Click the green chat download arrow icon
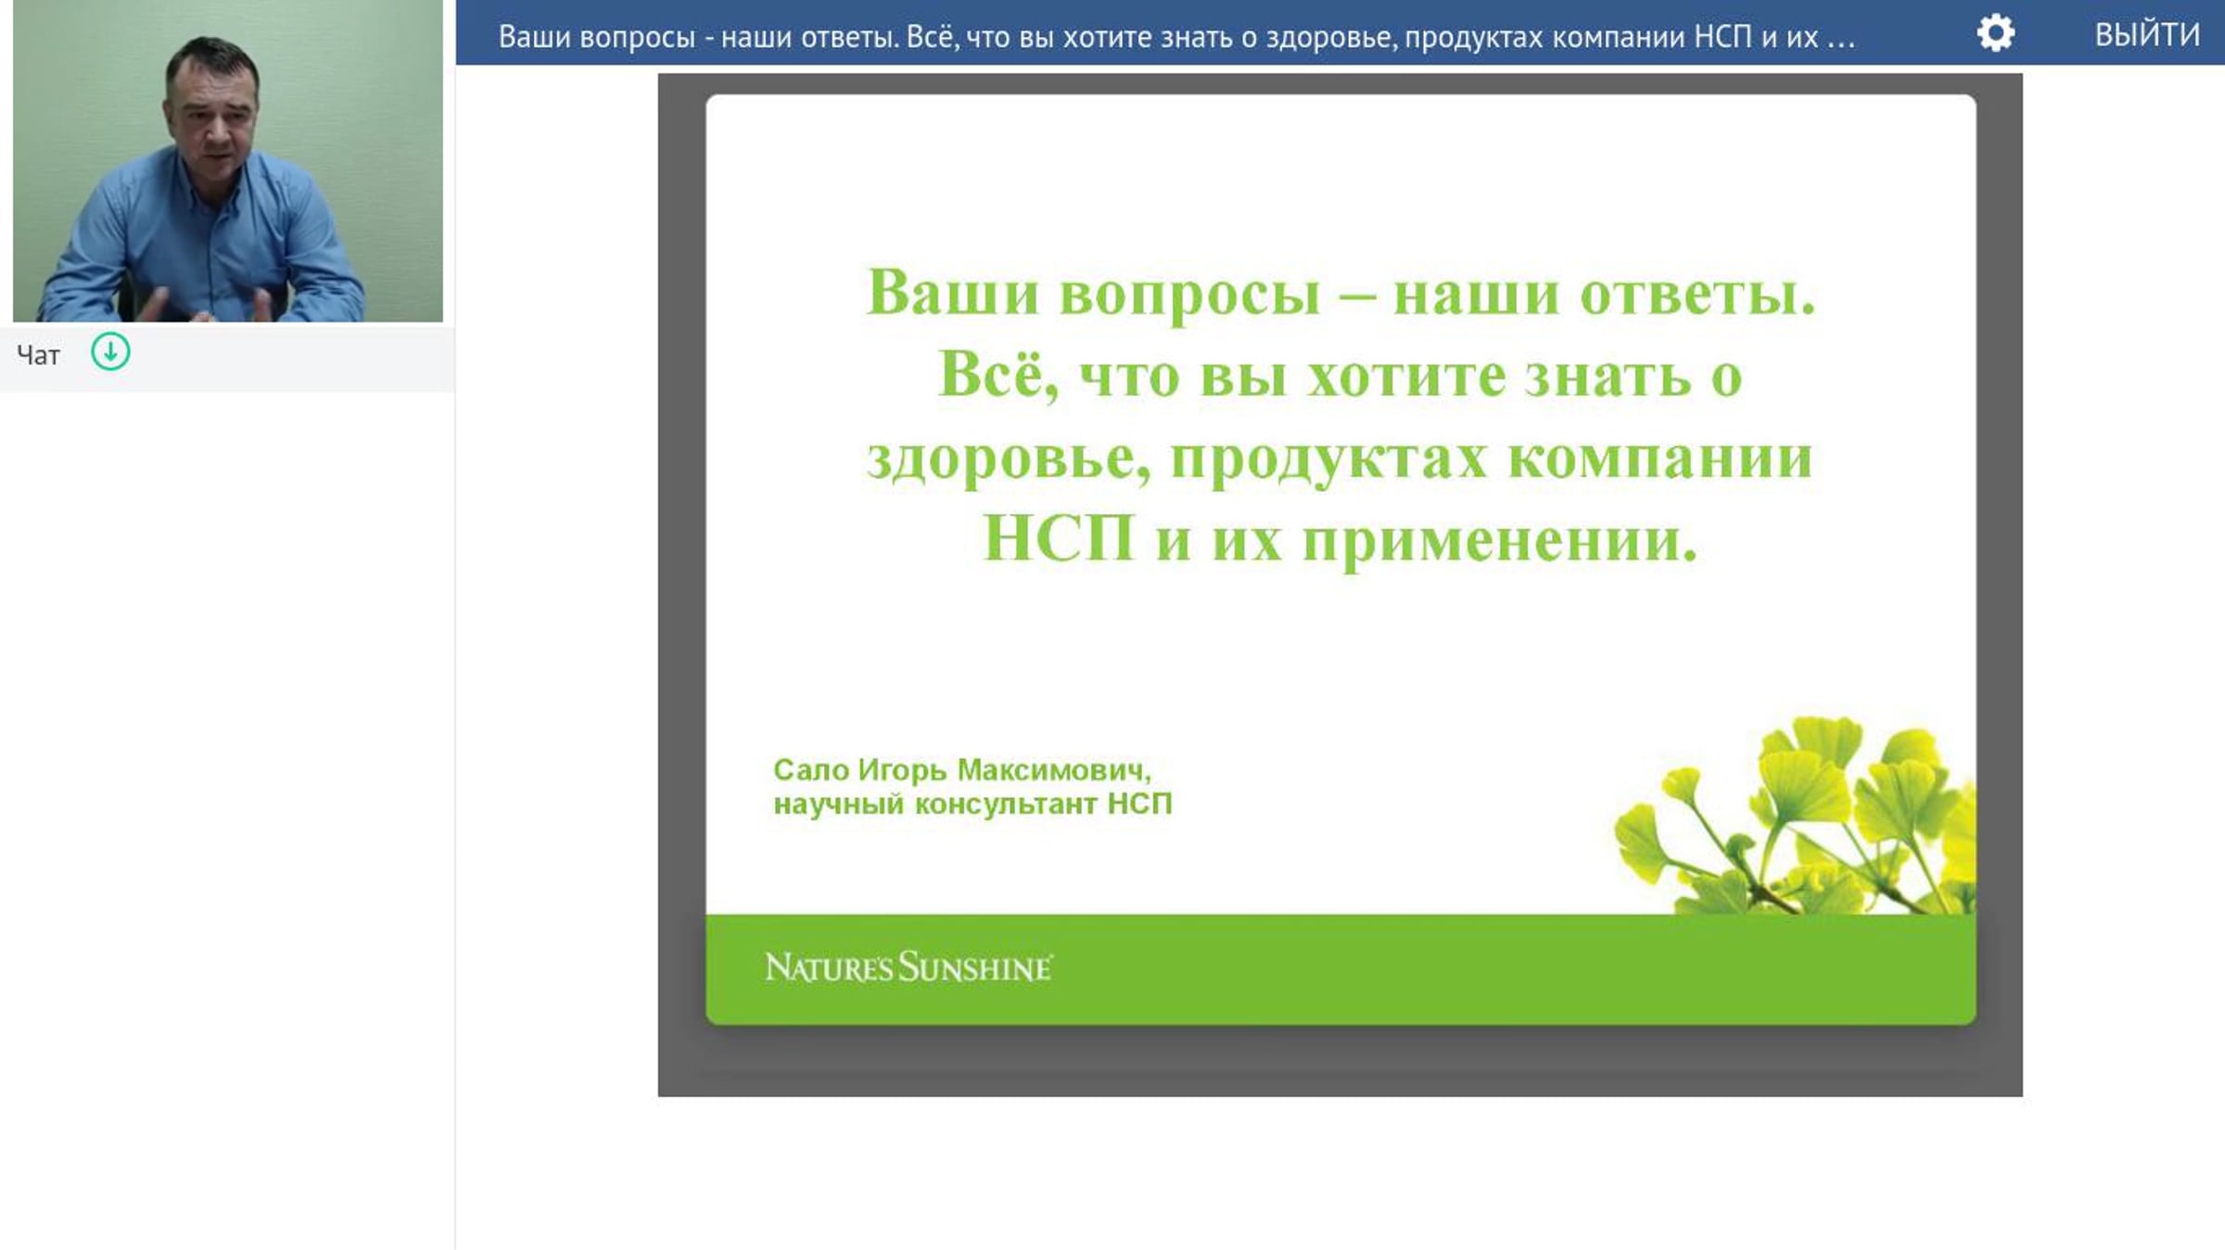Screen dimensions: 2225x1250 click(110, 352)
